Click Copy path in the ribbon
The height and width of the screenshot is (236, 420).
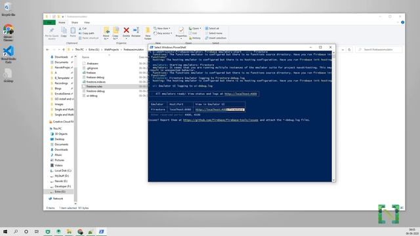[x=86, y=33]
